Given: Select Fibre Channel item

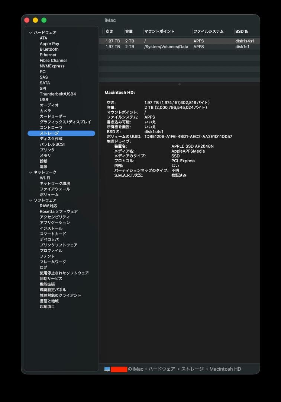Looking at the screenshot, I should (x=53, y=61).
